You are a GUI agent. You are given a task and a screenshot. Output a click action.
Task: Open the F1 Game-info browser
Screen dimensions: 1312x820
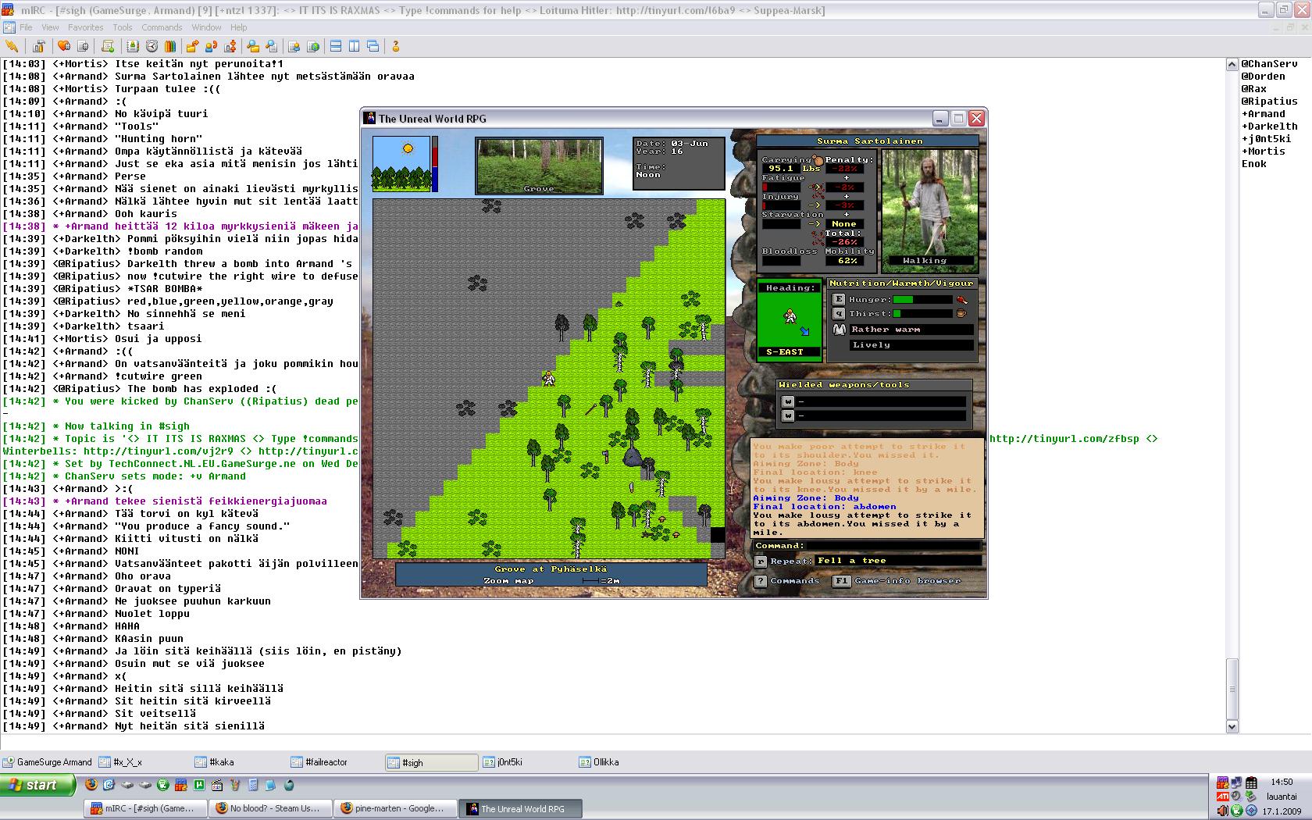point(841,581)
